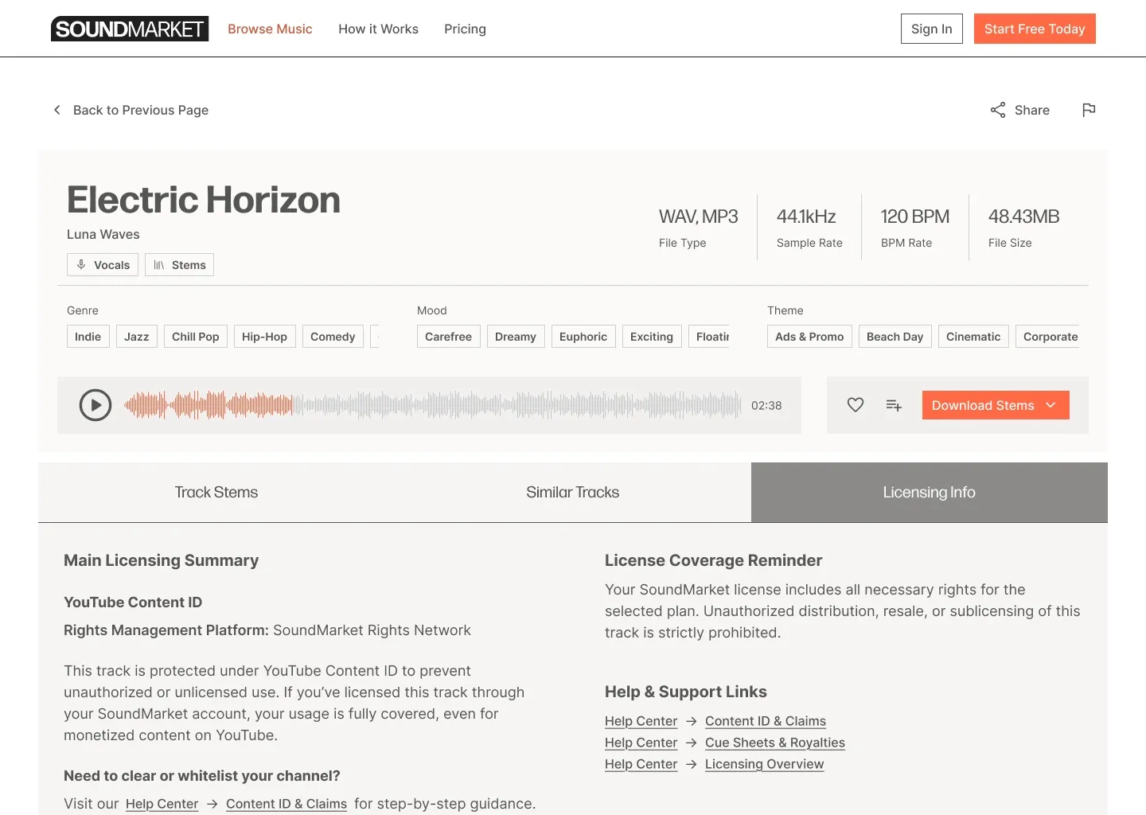Viewport: 1146px width, 815px height.
Task: Open the Pricing page
Action: coord(465,29)
